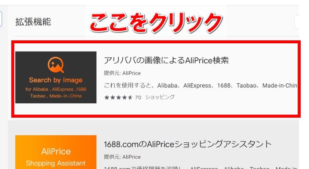
Task: Click the star rating of the first extension
Action: point(118,97)
